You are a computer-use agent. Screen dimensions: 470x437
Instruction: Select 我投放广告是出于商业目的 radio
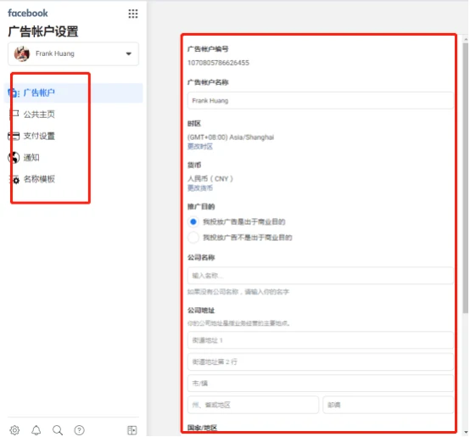[193, 221]
